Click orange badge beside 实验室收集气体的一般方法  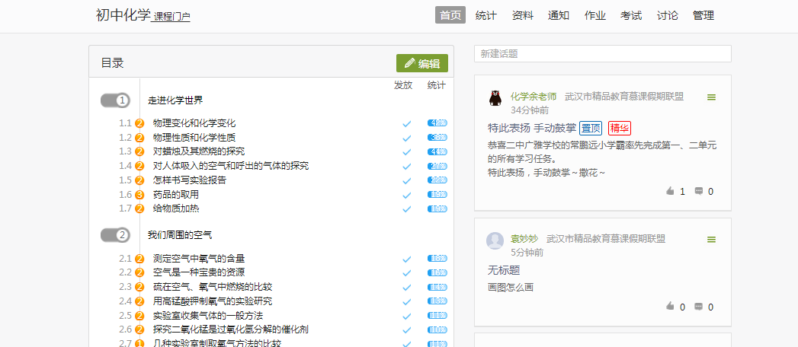pyautogui.click(x=140, y=316)
